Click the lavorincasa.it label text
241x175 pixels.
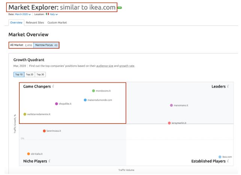tap(54, 131)
